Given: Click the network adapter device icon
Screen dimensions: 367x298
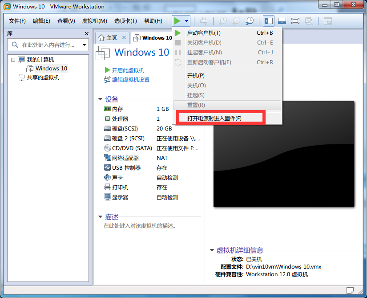Looking at the screenshot, I should point(107,158).
